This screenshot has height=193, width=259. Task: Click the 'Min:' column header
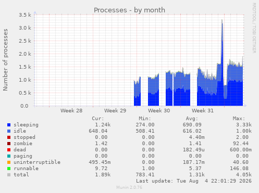click(145, 119)
